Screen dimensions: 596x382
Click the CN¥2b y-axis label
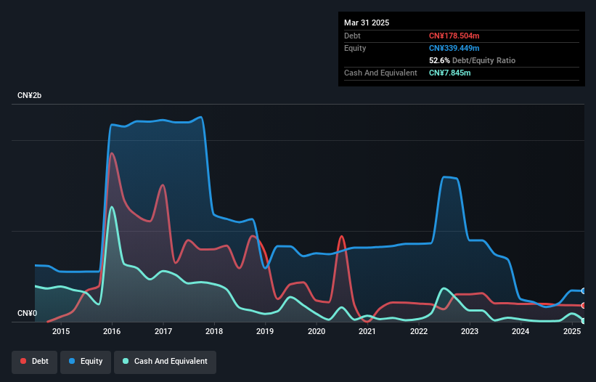[29, 95]
